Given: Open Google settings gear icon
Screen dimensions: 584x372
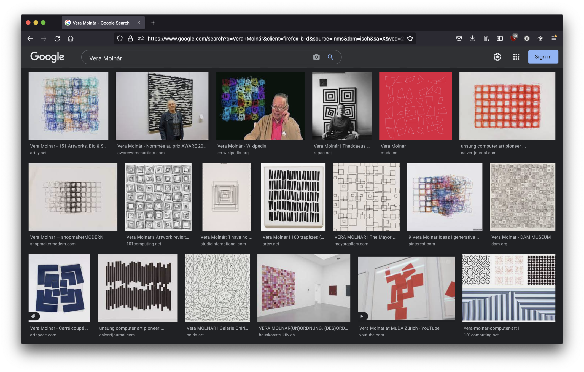Looking at the screenshot, I should click(x=497, y=57).
